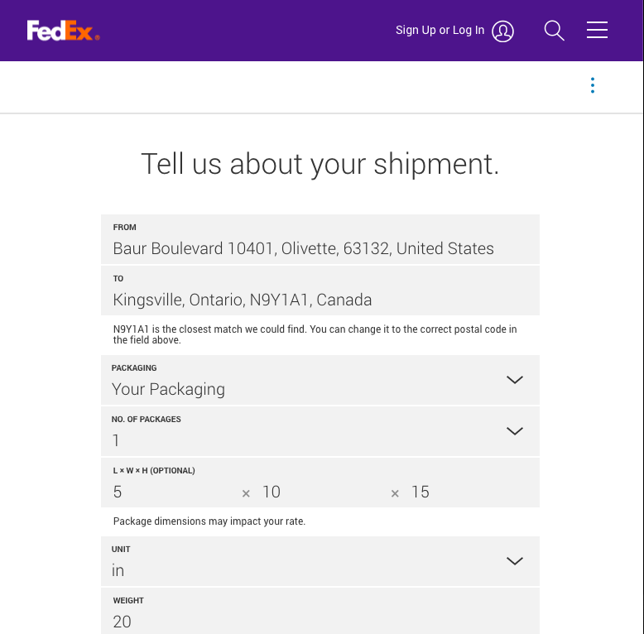Open the user profile icon
The height and width of the screenshot is (634, 644).
pos(502,31)
